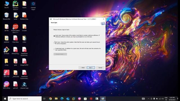This screenshot has height=101, width=180.
Task: Open the Locales folder
Action: coord(24,27)
